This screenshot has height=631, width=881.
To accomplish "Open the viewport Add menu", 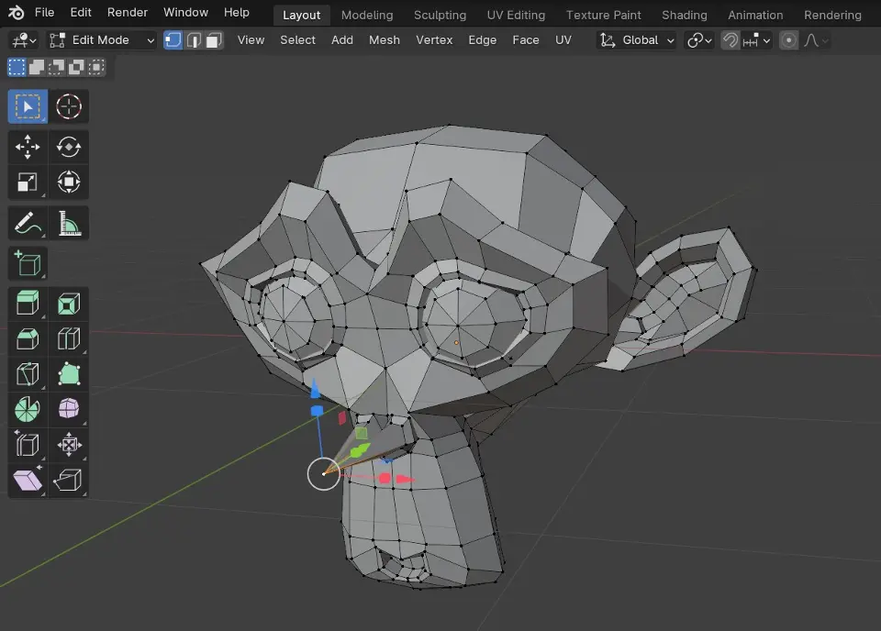I will click(x=342, y=40).
